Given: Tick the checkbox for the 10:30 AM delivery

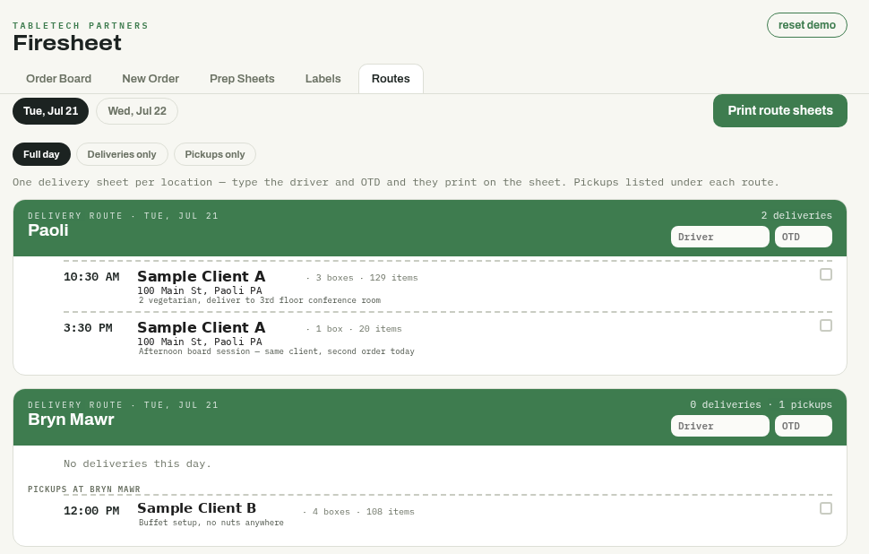Looking at the screenshot, I should coord(826,274).
